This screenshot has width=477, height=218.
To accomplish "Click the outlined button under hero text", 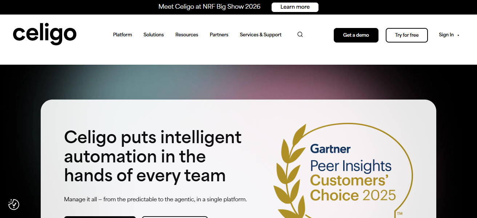I will (175, 217).
